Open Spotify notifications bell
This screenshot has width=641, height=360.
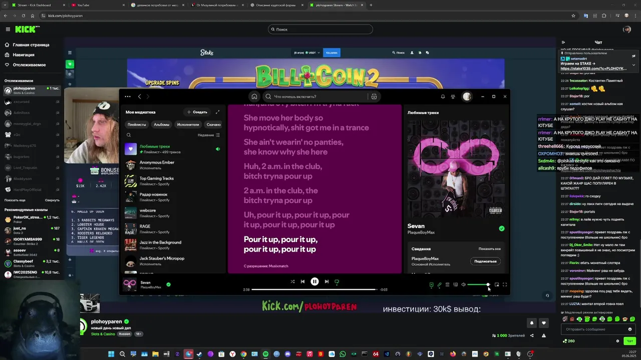(x=443, y=96)
